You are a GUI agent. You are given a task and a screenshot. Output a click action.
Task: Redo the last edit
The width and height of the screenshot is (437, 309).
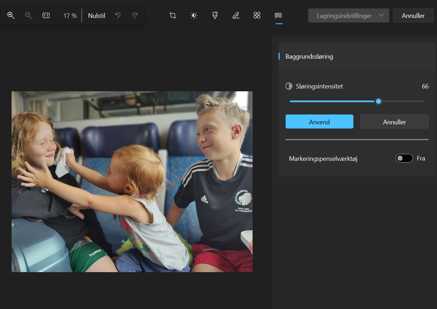click(x=135, y=15)
